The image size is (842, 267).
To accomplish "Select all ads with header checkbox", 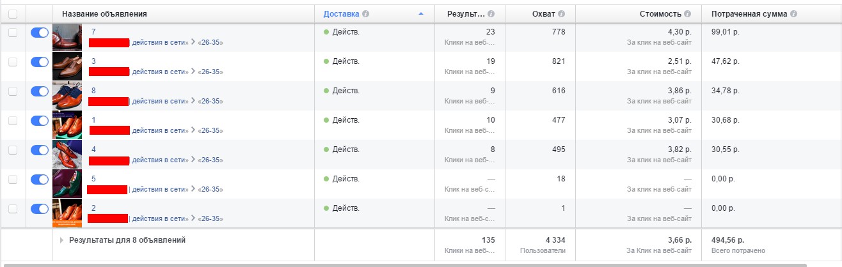I will (x=13, y=13).
